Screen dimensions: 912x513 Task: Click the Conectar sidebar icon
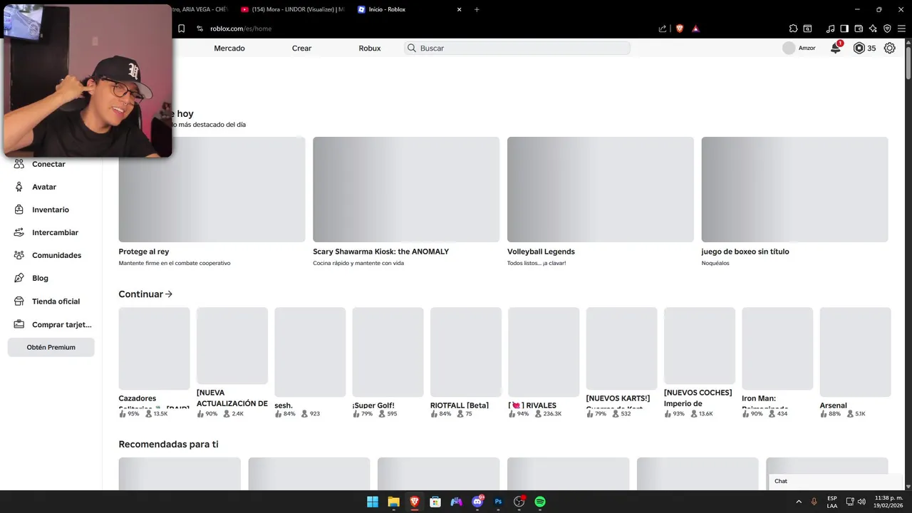point(19,164)
